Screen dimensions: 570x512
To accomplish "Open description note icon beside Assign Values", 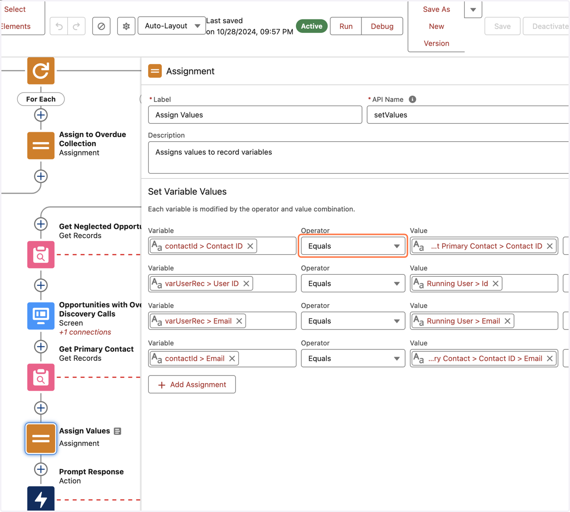I will click(x=117, y=431).
